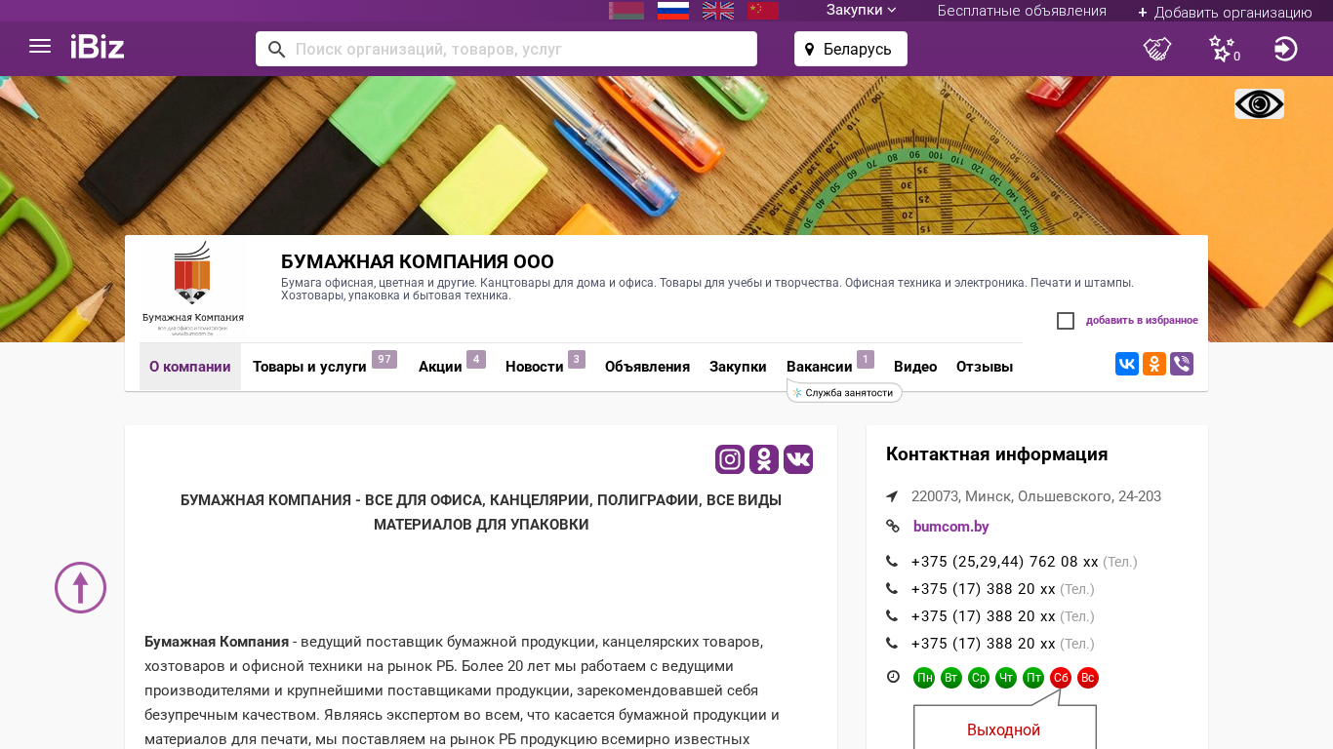The width and height of the screenshot is (1333, 749).
Task: Click the 'Контактная информация' heading
Action: click(x=997, y=454)
